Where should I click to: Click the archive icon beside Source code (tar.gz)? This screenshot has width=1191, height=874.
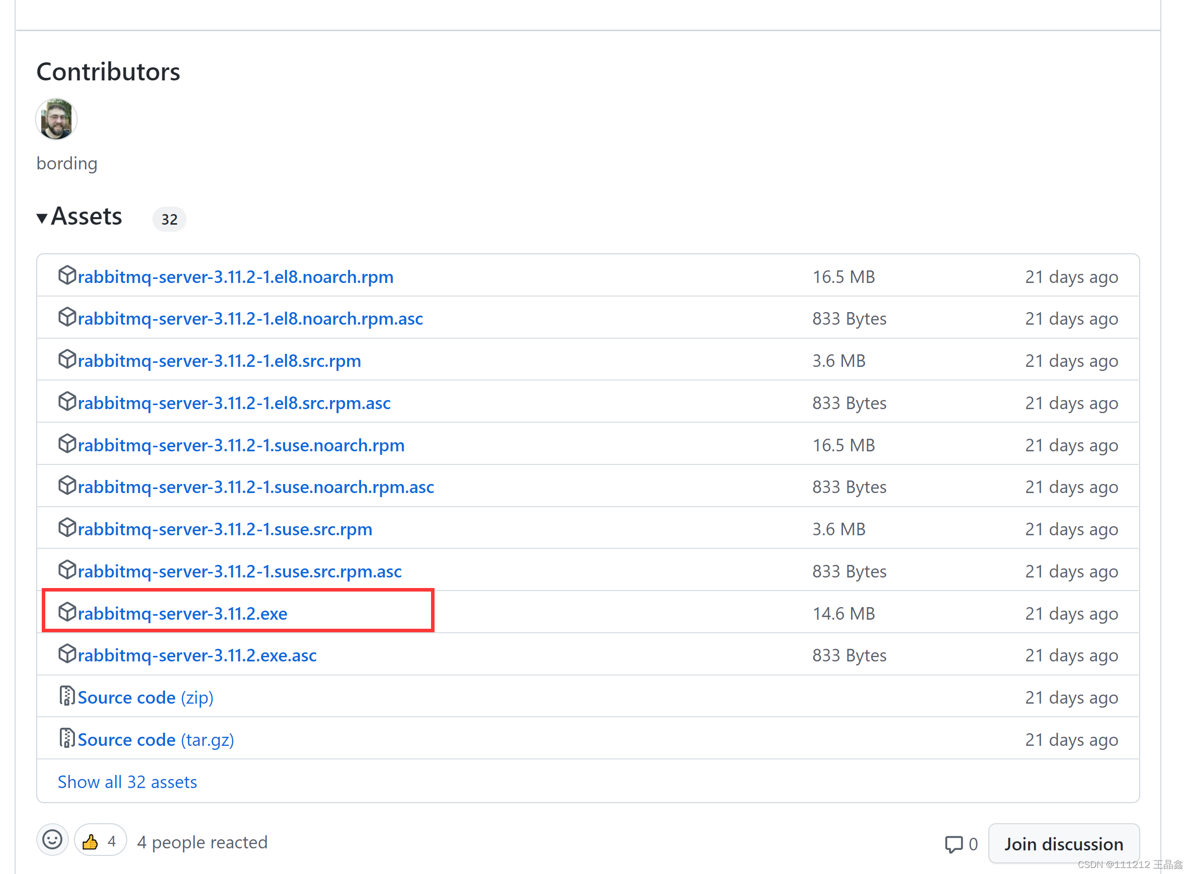tap(67, 739)
